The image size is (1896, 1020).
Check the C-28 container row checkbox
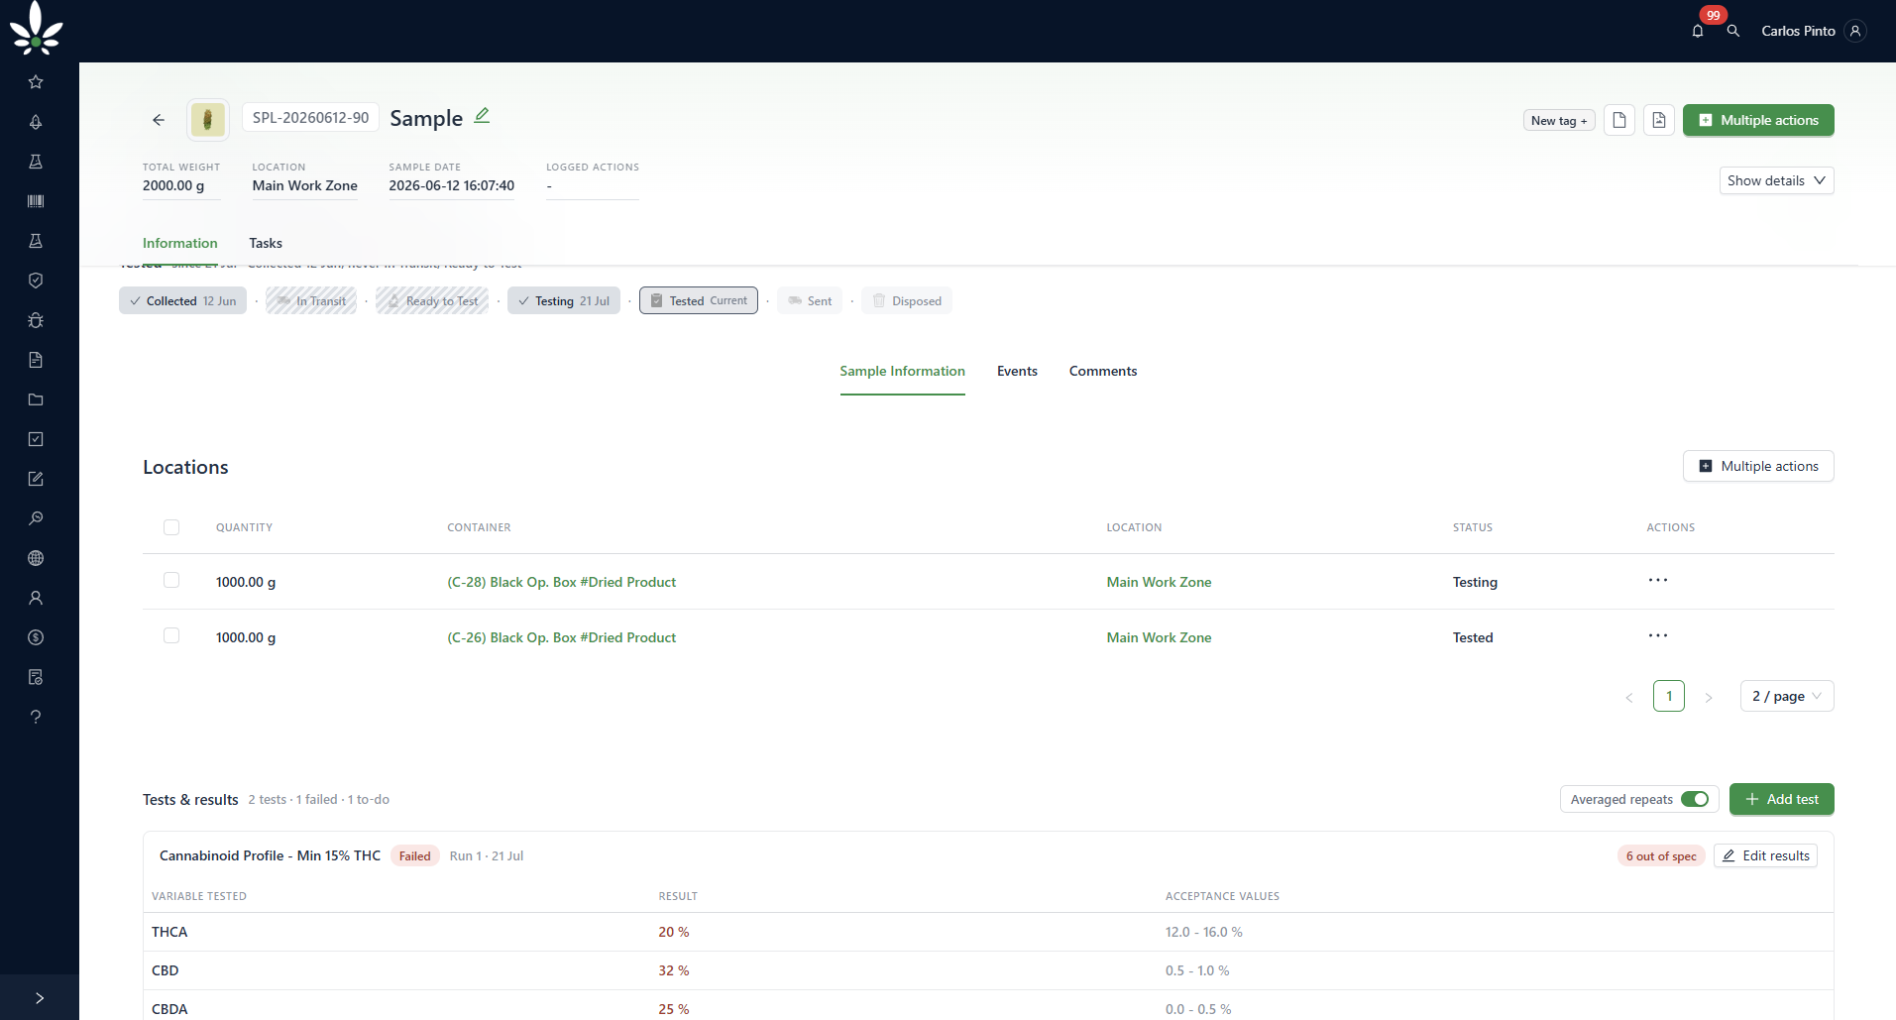point(171,580)
